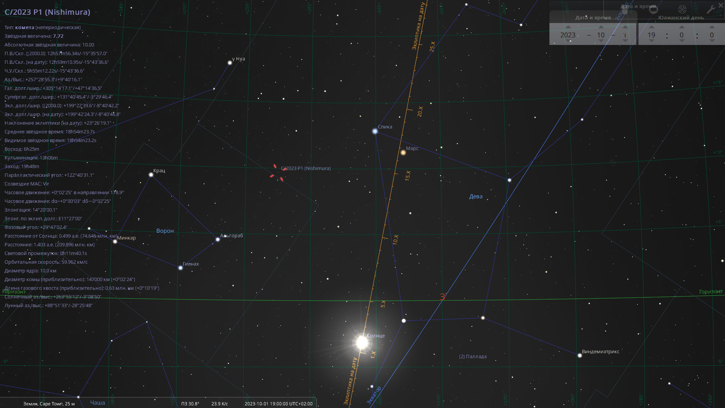Click the Горизонт label at the right edge
This screenshot has width=725, height=408.
tap(711, 292)
